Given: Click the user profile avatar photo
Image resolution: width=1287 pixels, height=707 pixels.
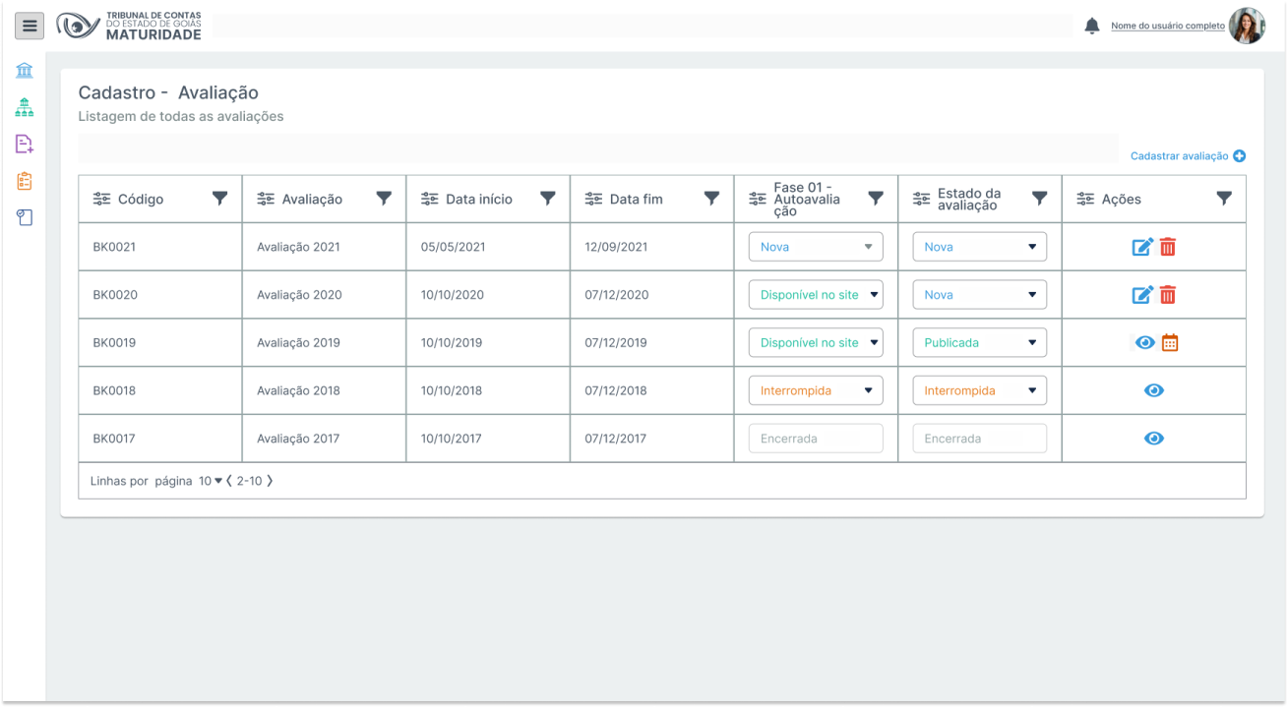Looking at the screenshot, I should pyautogui.click(x=1247, y=26).
